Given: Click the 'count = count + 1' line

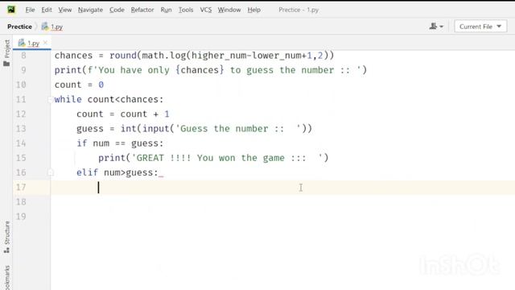Looking at the screenshot, I should (123, 114).
